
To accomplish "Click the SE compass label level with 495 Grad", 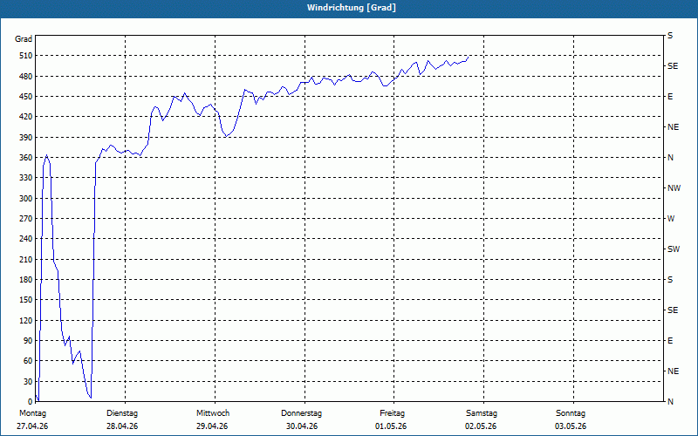I will coord(673,66).
